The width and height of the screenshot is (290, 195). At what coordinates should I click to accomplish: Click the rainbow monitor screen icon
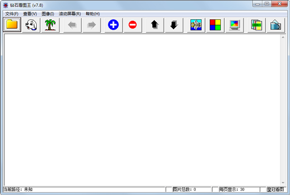click(234, 25)
